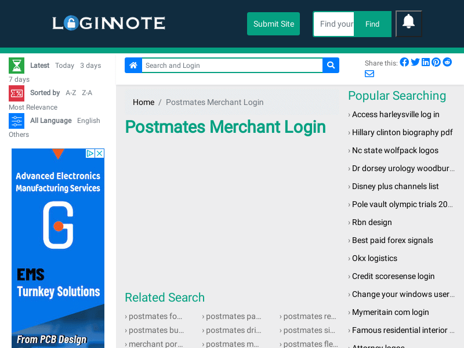Open related search 'postmates pa...'
The image size is (464, 348).
(x=234, y=316)
